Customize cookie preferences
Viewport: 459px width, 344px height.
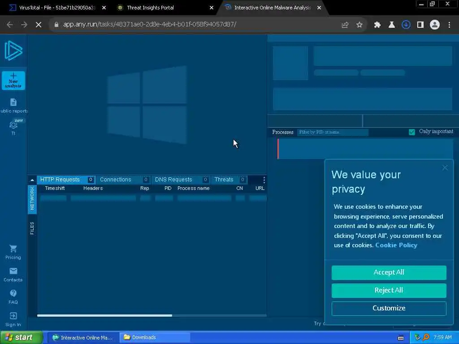pos(389,308)
